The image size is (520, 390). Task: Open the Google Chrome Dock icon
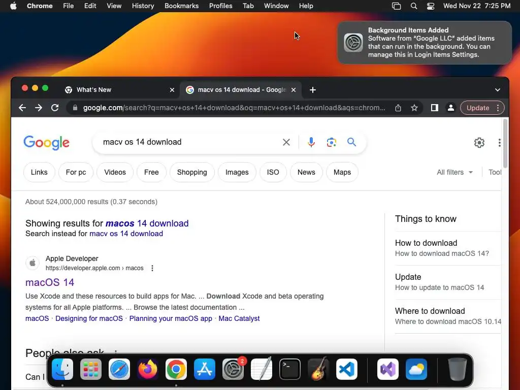(x=176, y=369)
